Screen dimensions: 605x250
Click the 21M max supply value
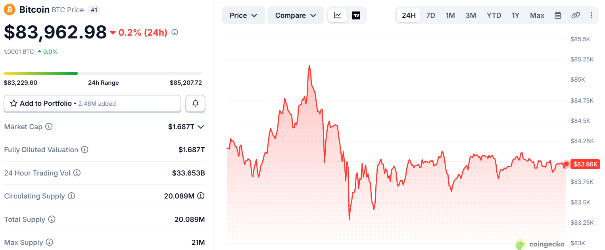[x=198, y=242]
